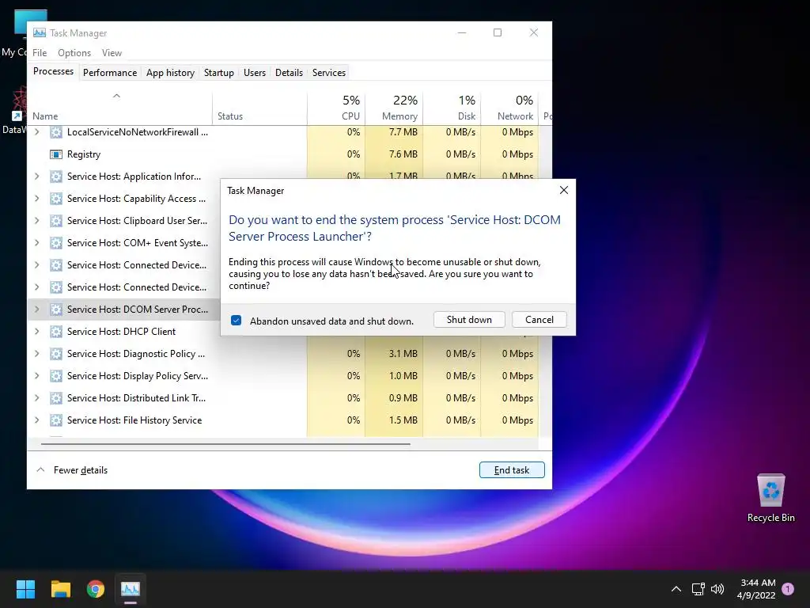Click the gear icon beside Service Host: DCOM Server Proc...
Image resolution: width=810 pixels, height=608 pixels.
(x=56, y=310)
